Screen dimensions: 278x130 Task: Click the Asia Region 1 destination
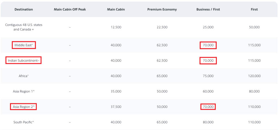pyautogui.click(x=23, y=91)
